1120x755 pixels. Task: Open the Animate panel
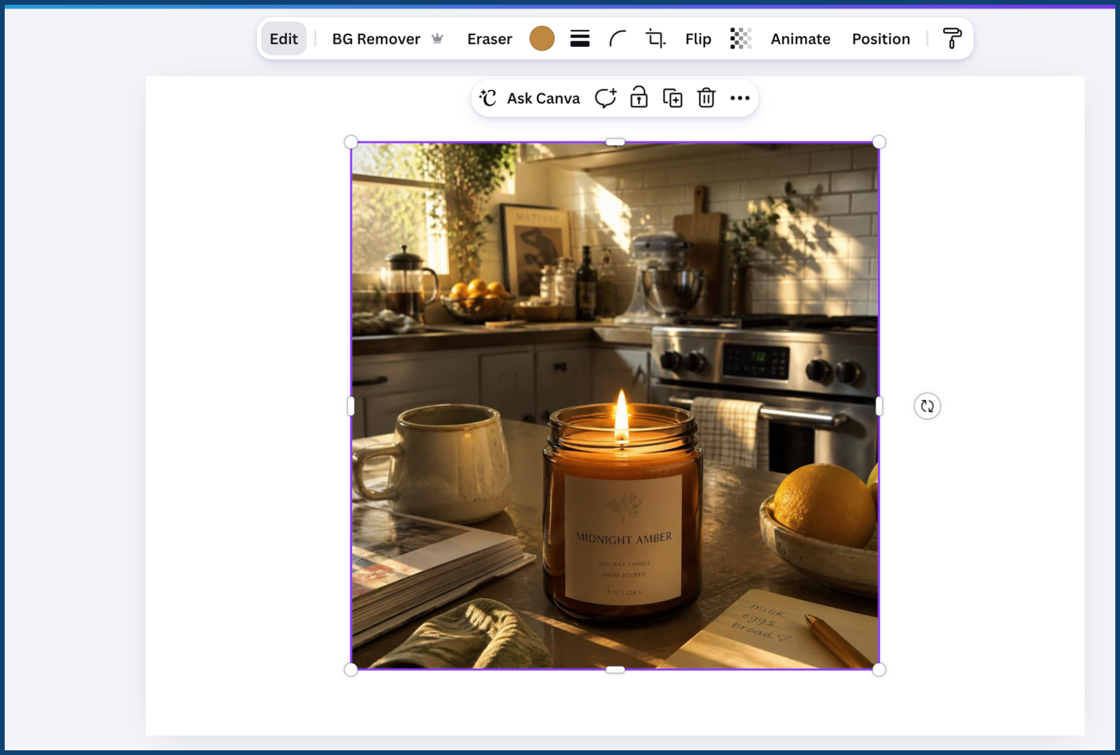[x=800, y=38]
